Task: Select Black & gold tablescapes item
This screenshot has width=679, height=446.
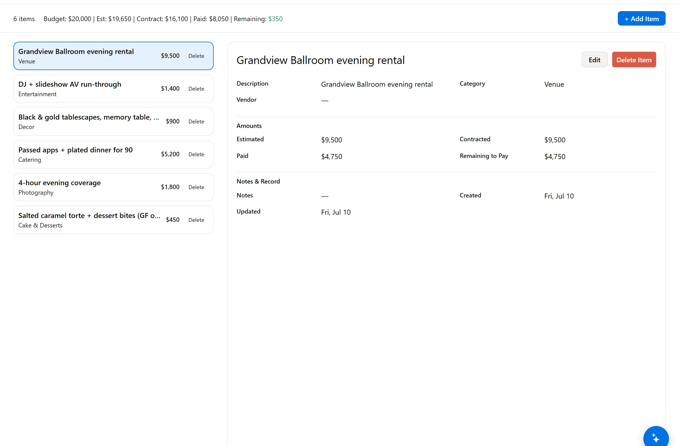Action: click(113, 122)
